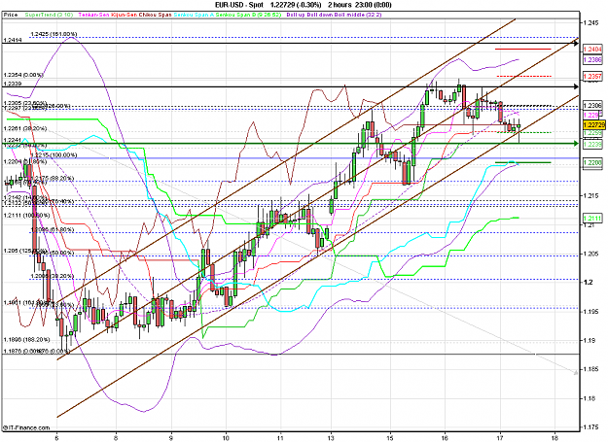608x442 pixels.
Task: Select the Tenkan-Sen Kijun-Sen Chikou Span label
Action: coord(125,15)
